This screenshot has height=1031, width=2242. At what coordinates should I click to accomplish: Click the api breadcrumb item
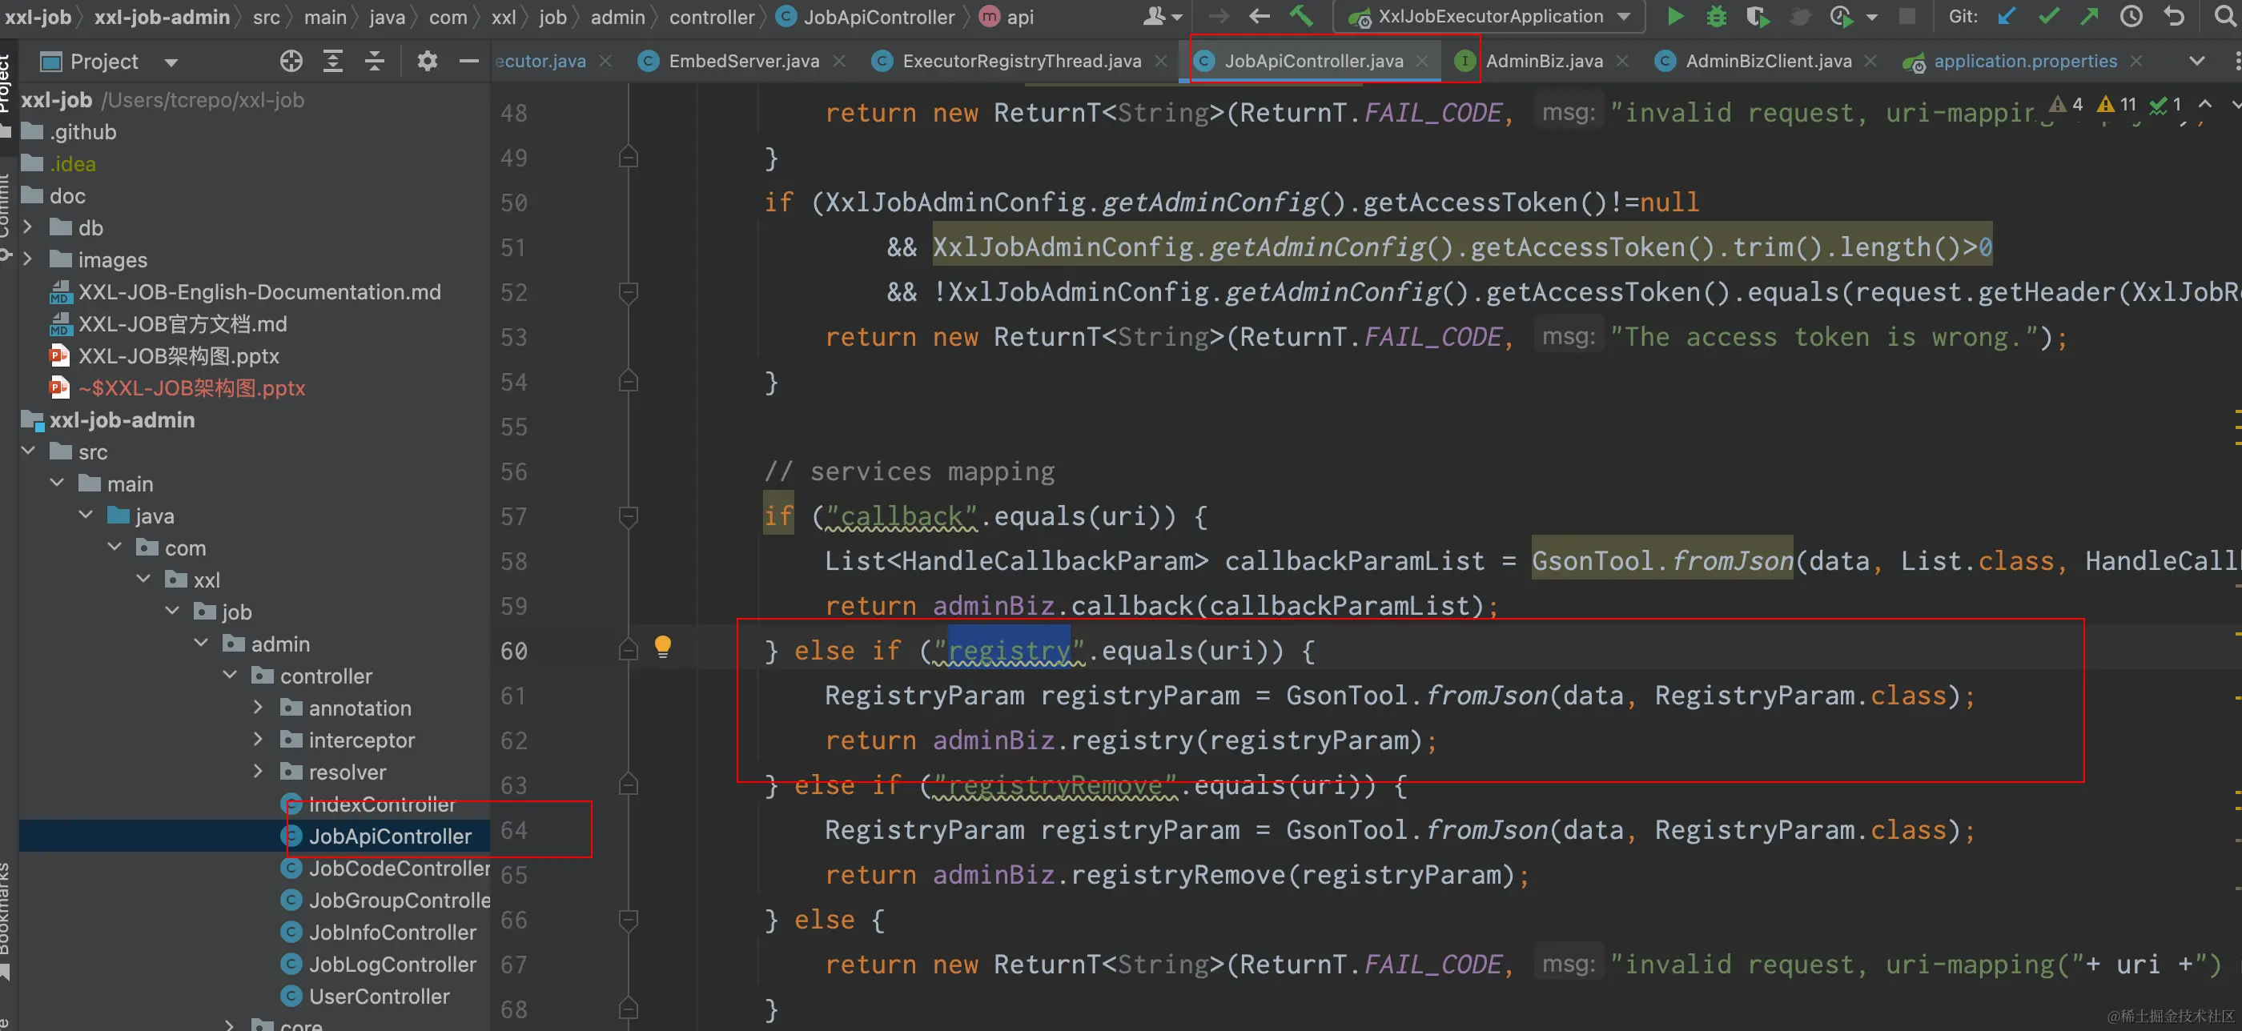[1019, 17]
